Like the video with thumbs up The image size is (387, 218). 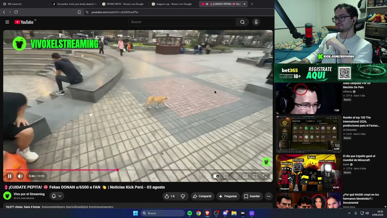pyautogui.click(x=170, y=196)
